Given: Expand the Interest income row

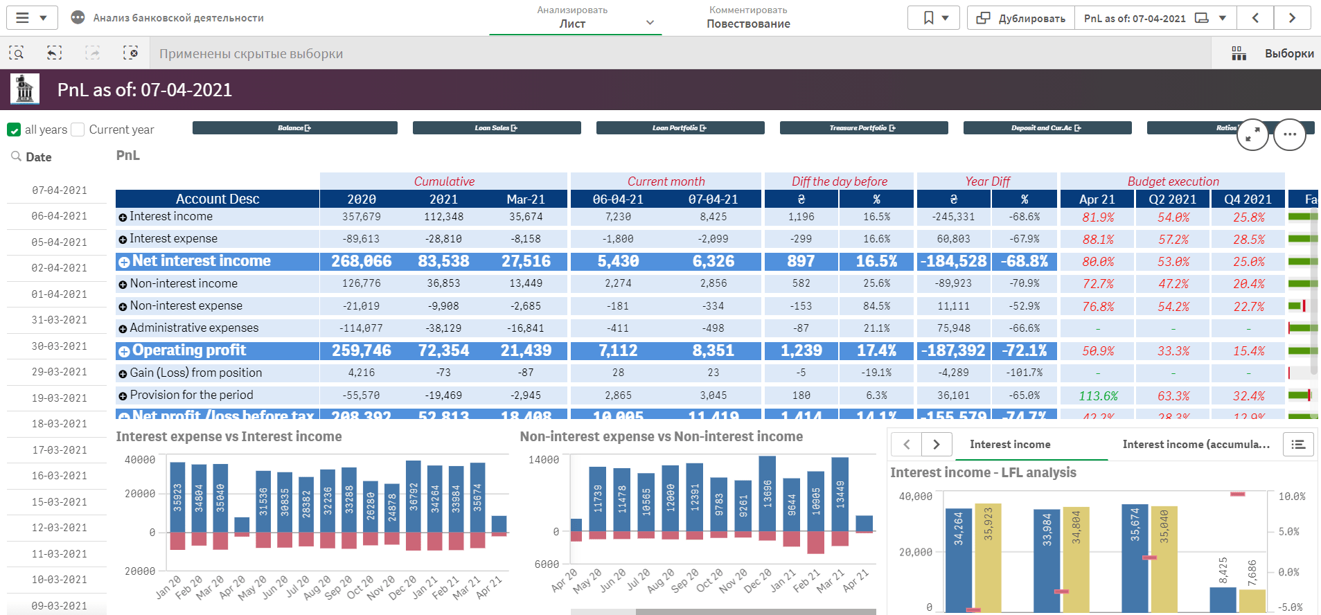Looking at the screenshot, I should [x=123, y=217].
